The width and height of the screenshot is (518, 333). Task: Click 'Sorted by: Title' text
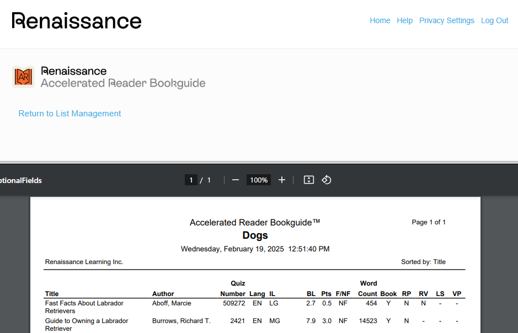click(x=423, y=262)
